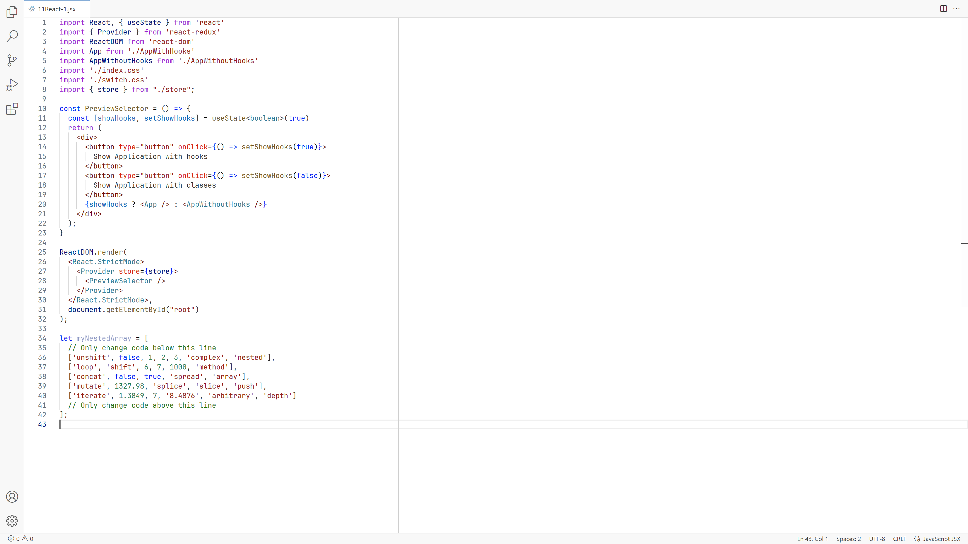Open the Extensions view

tap(12, 109)
